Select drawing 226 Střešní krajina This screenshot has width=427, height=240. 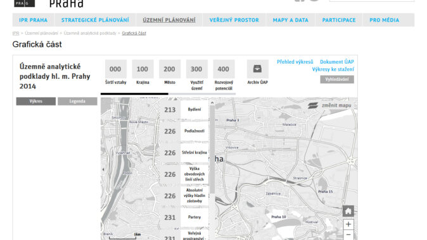coord(184,153)
